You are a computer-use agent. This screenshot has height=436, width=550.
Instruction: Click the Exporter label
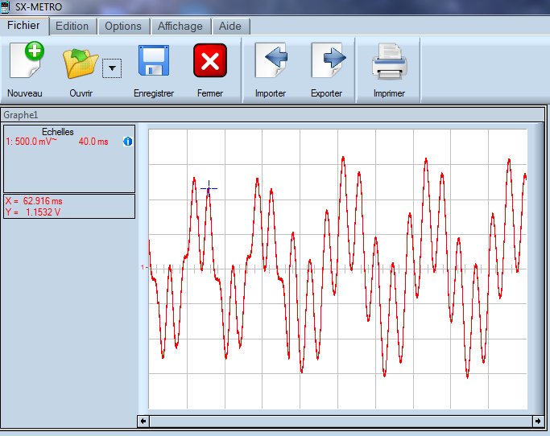(327, 93)
